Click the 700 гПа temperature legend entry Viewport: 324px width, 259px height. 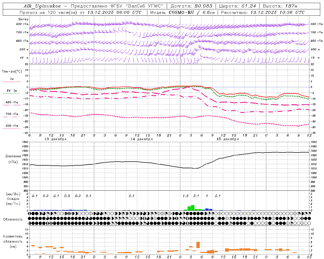click(x=12, y=114)
